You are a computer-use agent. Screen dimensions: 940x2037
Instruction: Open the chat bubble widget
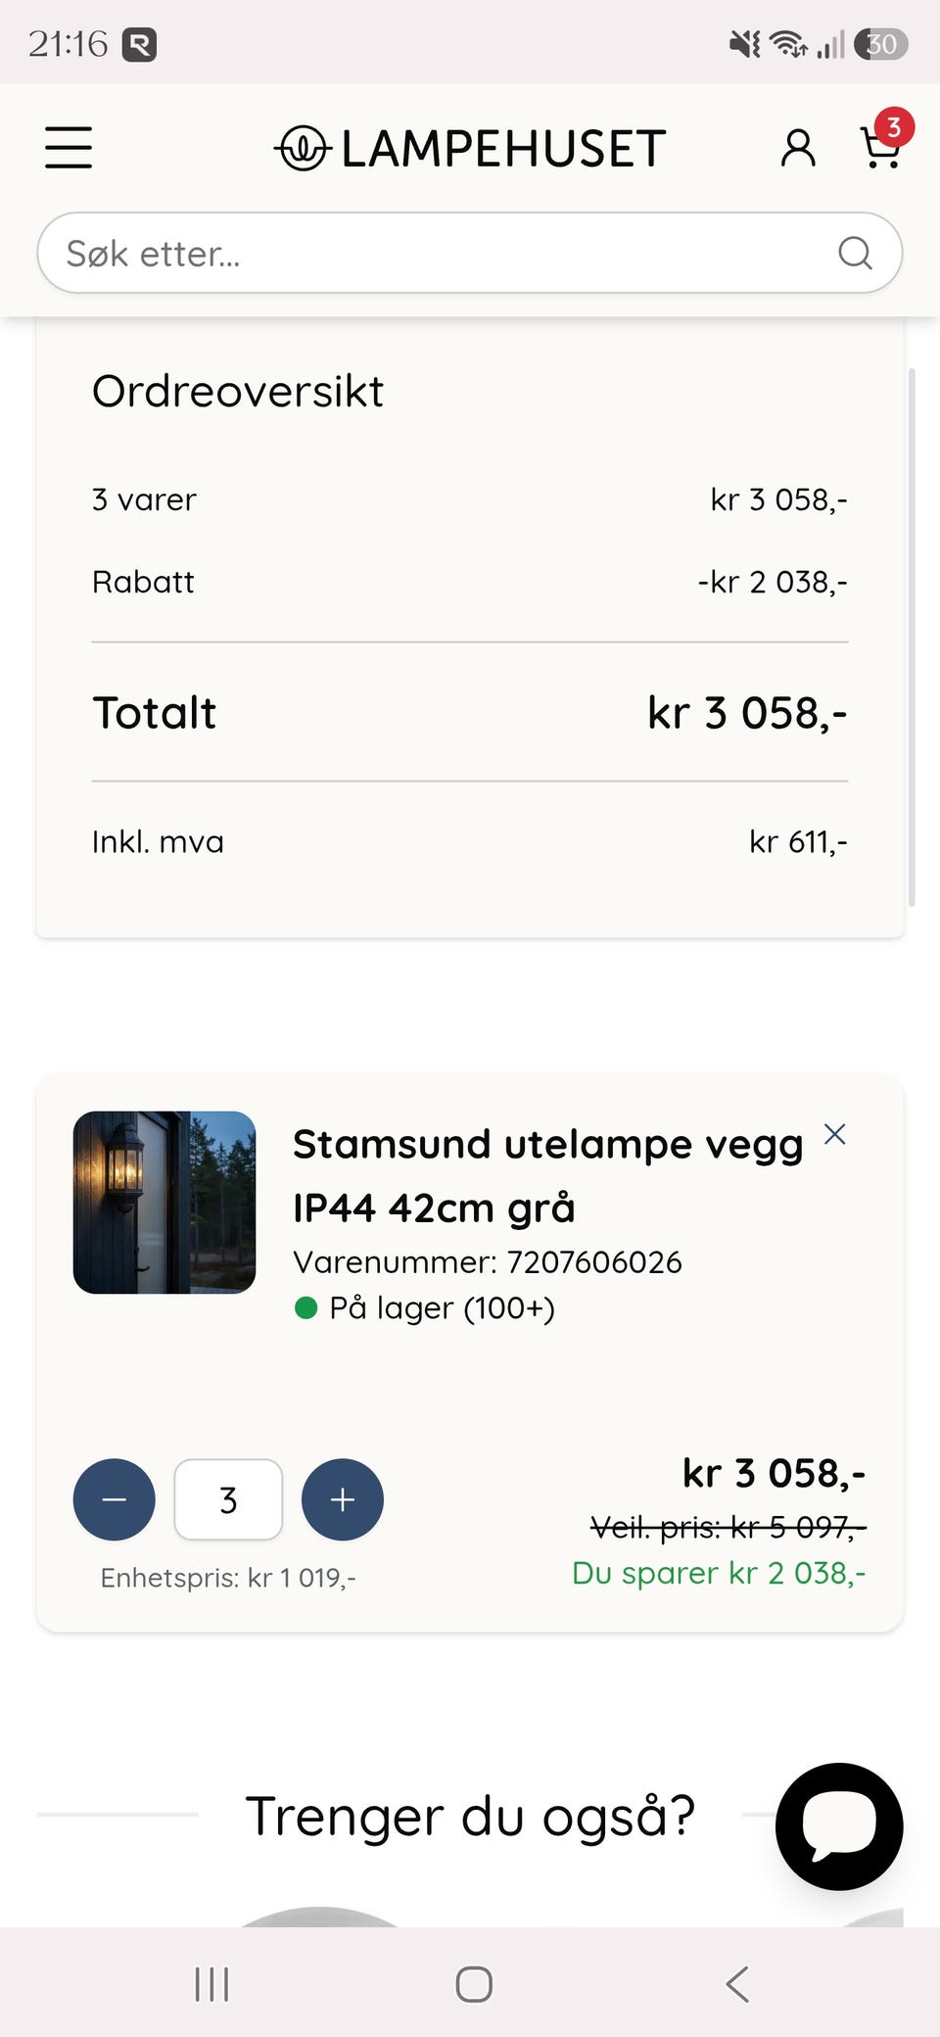pyautogui.click(x=839, y=1826)
